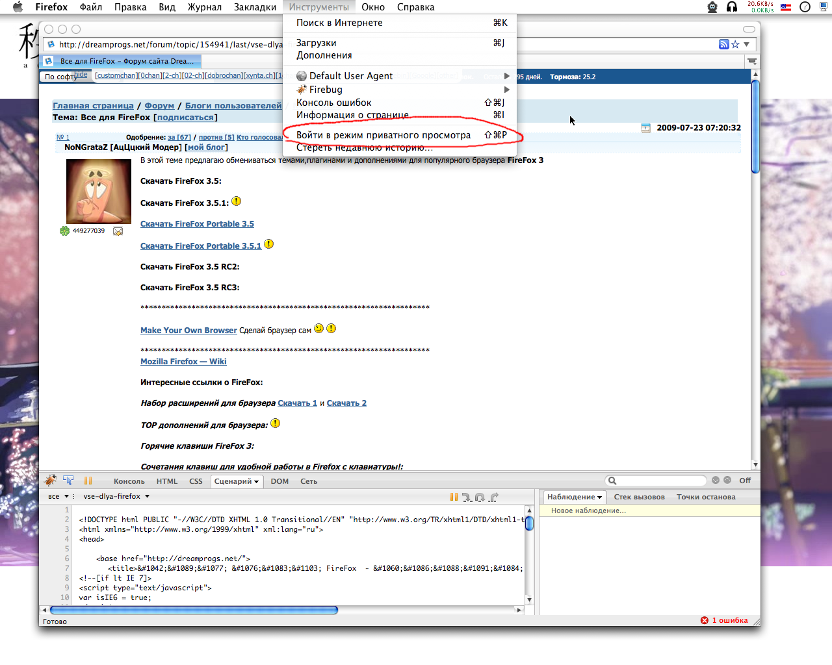Click the orange Continue script icon
The width and height of the screenshot is (832, 665).
454,497
